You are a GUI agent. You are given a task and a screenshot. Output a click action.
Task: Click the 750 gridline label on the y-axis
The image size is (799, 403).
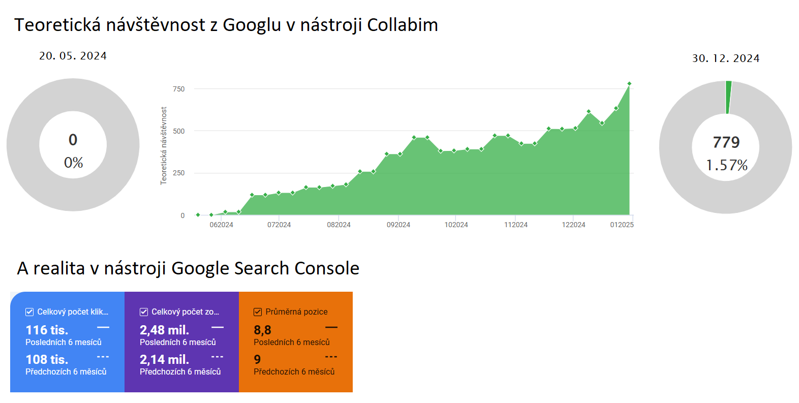(178, 89)
